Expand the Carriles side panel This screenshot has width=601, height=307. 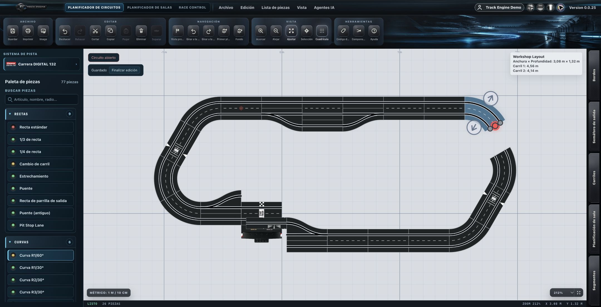click(x=594, y=178)
